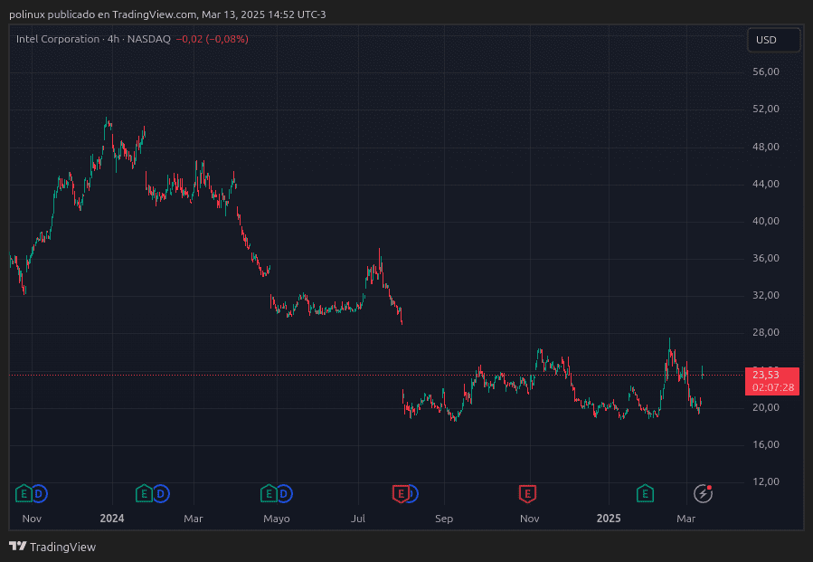Click the dividend D marker before Nov 2023
Screen dimensions: 813x562
click(39, 493)
